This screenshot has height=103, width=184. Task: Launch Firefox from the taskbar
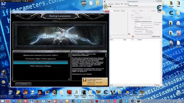[x=37, y=101]
